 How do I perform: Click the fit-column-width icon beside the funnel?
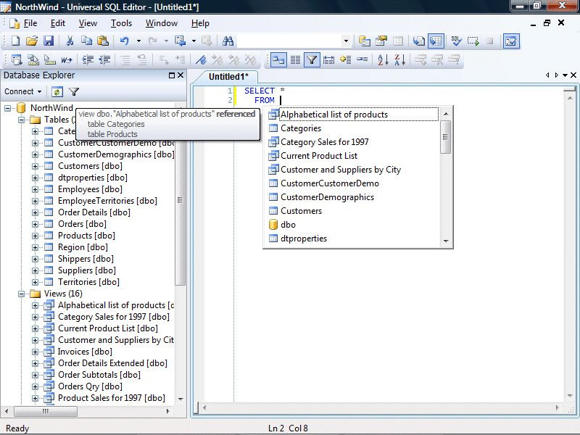(328, 59)
